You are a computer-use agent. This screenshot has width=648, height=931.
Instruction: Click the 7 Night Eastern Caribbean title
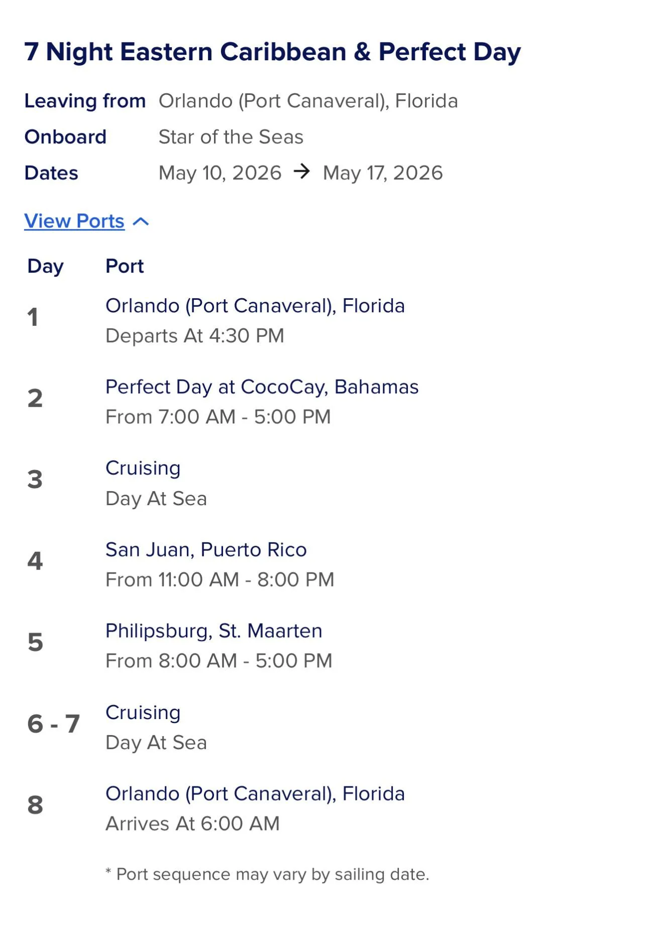[272, 52]
